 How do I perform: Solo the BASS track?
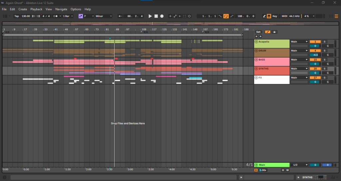[x=325, y=60]
